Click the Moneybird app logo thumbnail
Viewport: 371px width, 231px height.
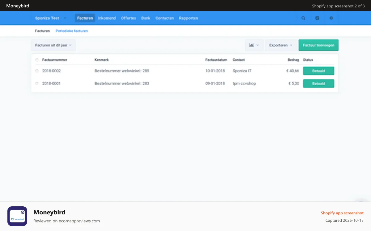point(17,216)
